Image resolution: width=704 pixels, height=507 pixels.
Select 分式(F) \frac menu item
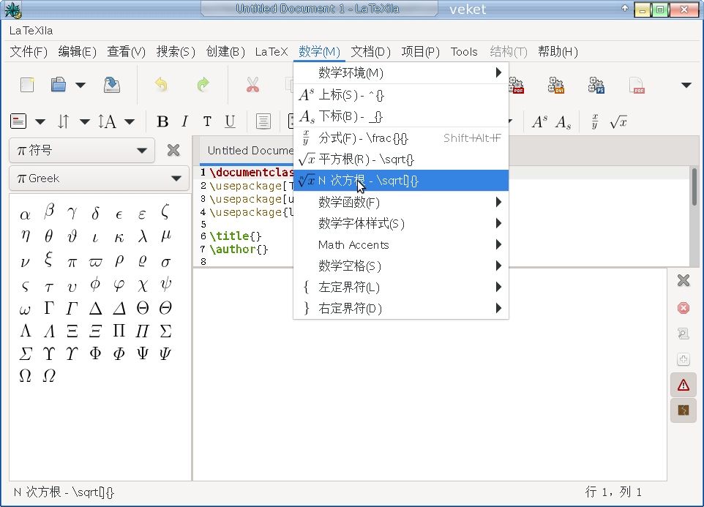401,138
